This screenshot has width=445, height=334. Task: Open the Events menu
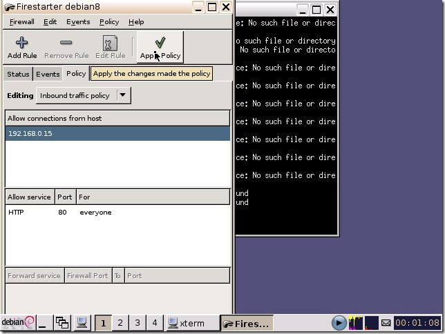78,22
